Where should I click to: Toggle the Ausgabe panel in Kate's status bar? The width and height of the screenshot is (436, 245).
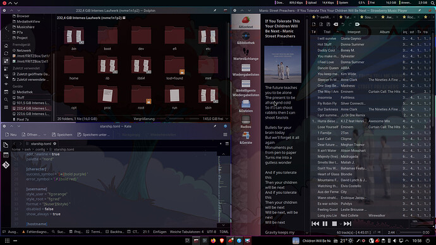[10, 232]
